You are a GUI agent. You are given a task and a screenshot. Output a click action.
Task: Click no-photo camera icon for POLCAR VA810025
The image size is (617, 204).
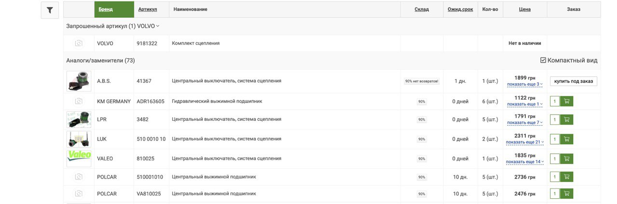[x=79, y=194]
